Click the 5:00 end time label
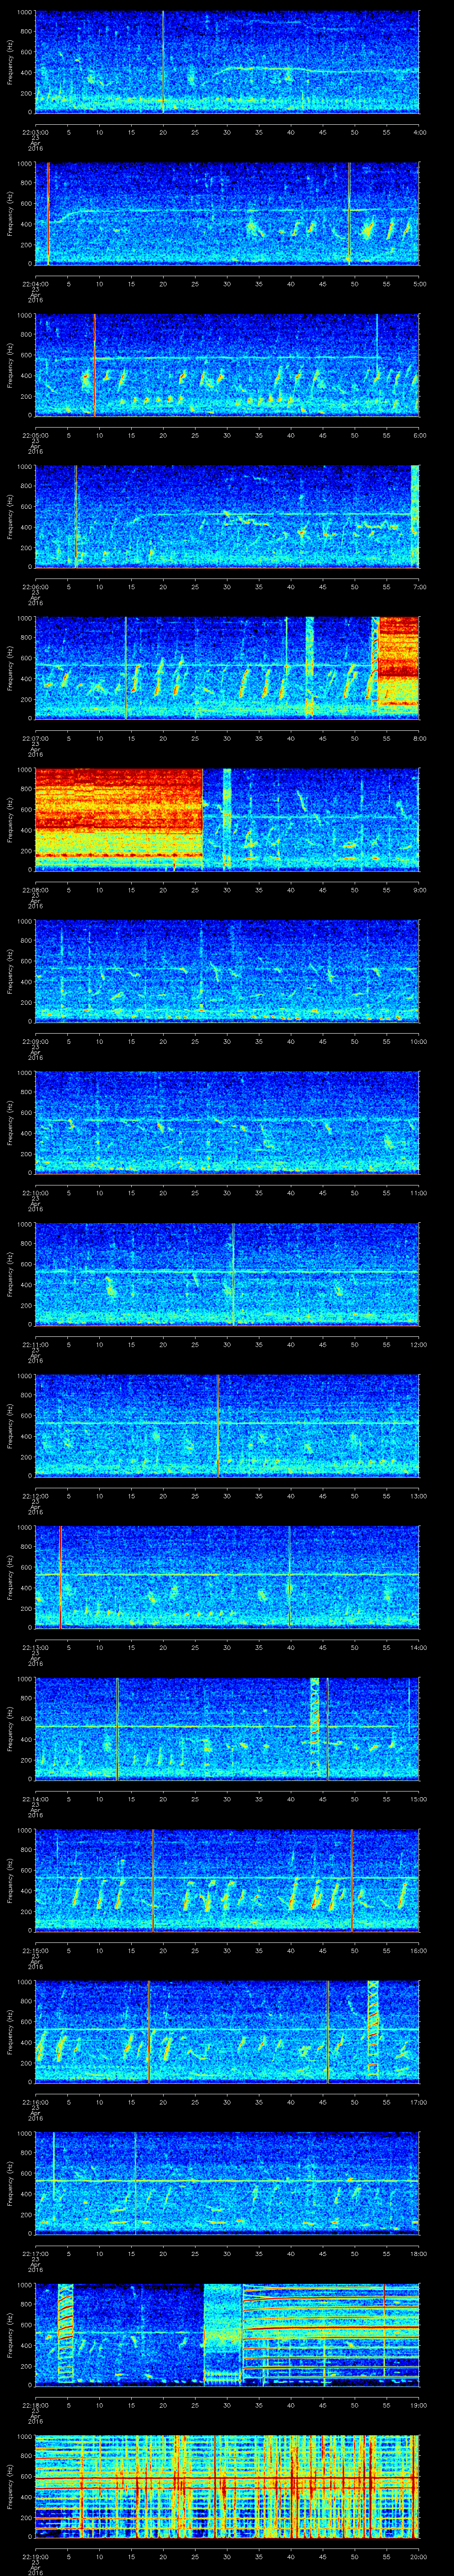 click(419, 284)
